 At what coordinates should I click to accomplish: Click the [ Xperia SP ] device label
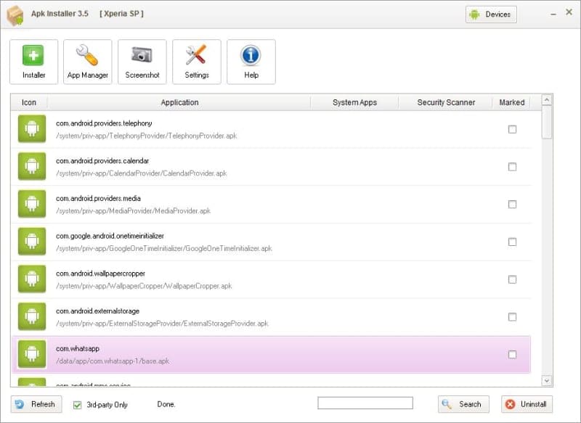[x=121, y=14]
